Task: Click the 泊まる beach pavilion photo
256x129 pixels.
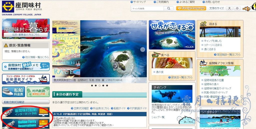Action: coord(220,32)
